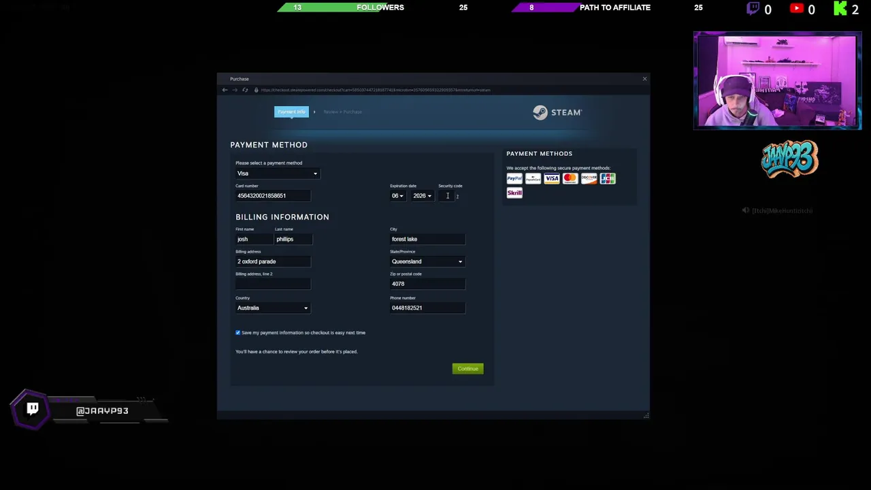The image size is (871, 490).
Task: Select the Payment Info step tab
Action: click(x=291, y=112)
